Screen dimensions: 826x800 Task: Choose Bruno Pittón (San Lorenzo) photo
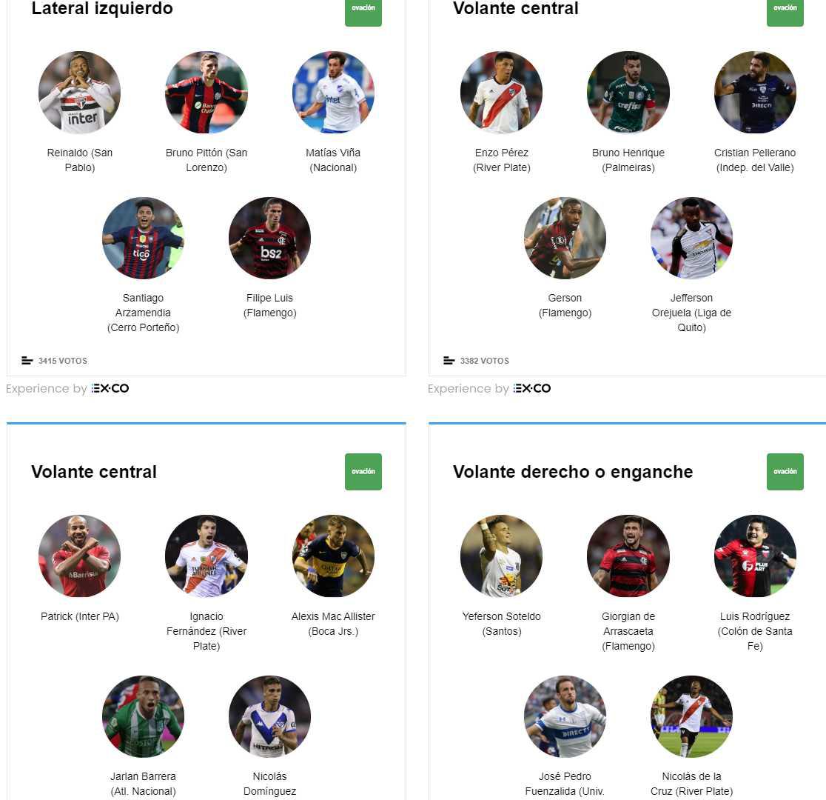[x=206, y=93]
